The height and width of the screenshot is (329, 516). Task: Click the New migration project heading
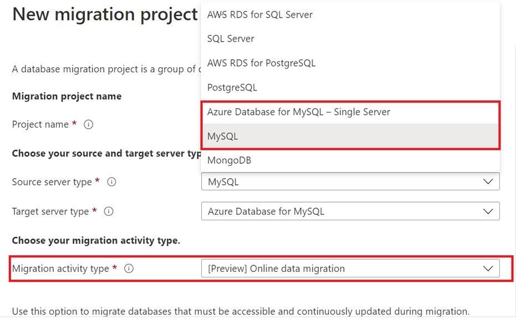tap(105, 14)
